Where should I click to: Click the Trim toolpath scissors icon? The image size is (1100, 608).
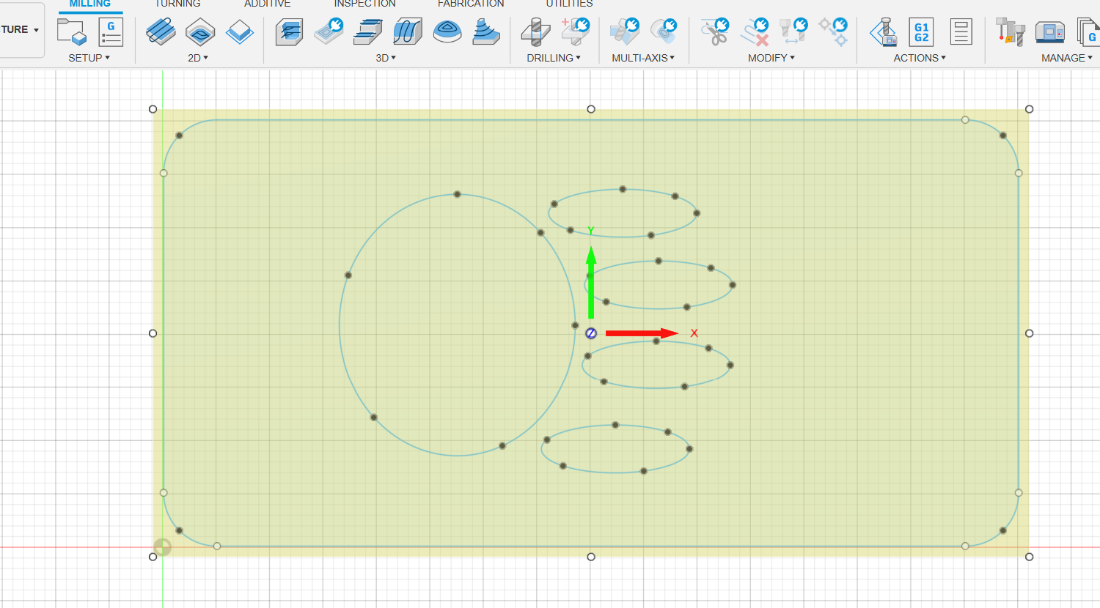[x=715, y=32]
